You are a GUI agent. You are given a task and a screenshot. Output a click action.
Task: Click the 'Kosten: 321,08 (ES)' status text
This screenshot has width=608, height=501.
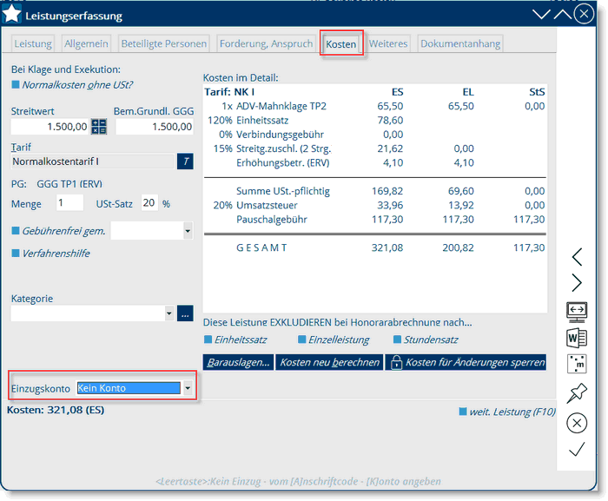(x=56, y=410)
